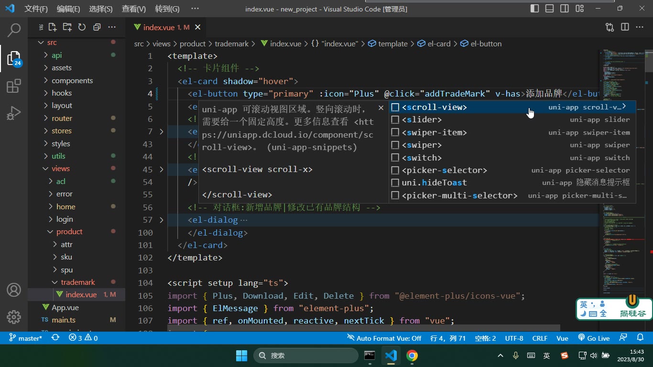Open Customize Layout in title bar
The image size is (653, 367).
(x=579, y=9)
